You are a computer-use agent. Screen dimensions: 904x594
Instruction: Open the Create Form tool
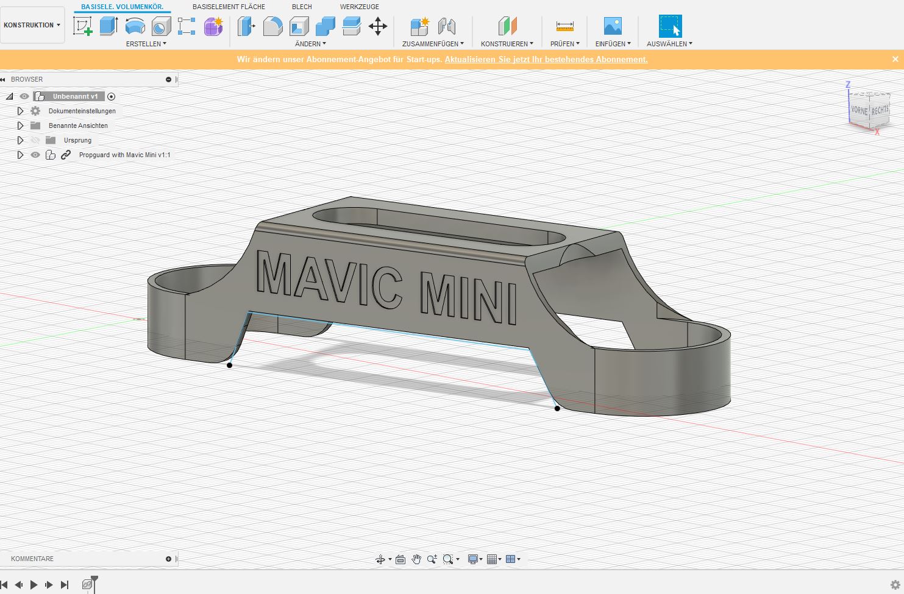coord(213,26)
